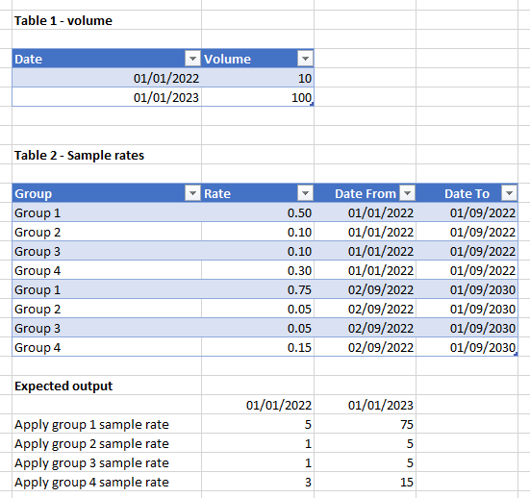Click Date From cell in the 0.50 rate row
530x498 pixels.
tap(366, 212)
